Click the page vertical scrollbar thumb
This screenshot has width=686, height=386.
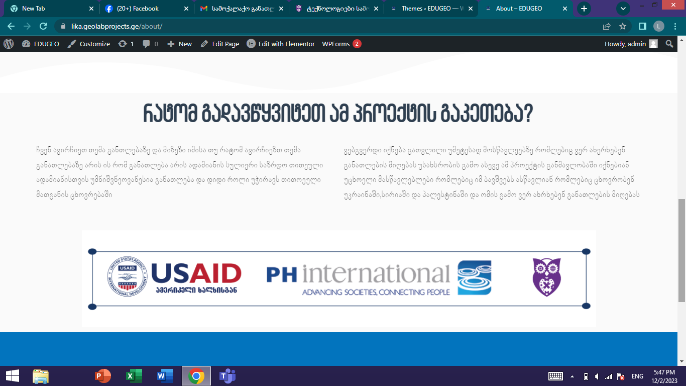click(x=681, y=250)
